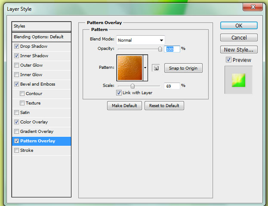Uncheck the Preview checkbox
This screenshot has height=206, width=268.
tap(228, 60)
